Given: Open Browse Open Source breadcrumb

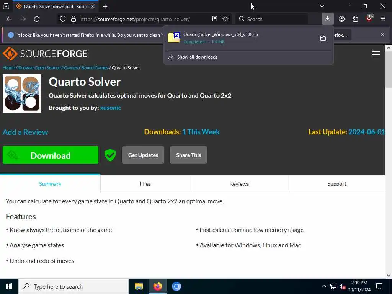Looking at the screenshot, I should [39, 68].
